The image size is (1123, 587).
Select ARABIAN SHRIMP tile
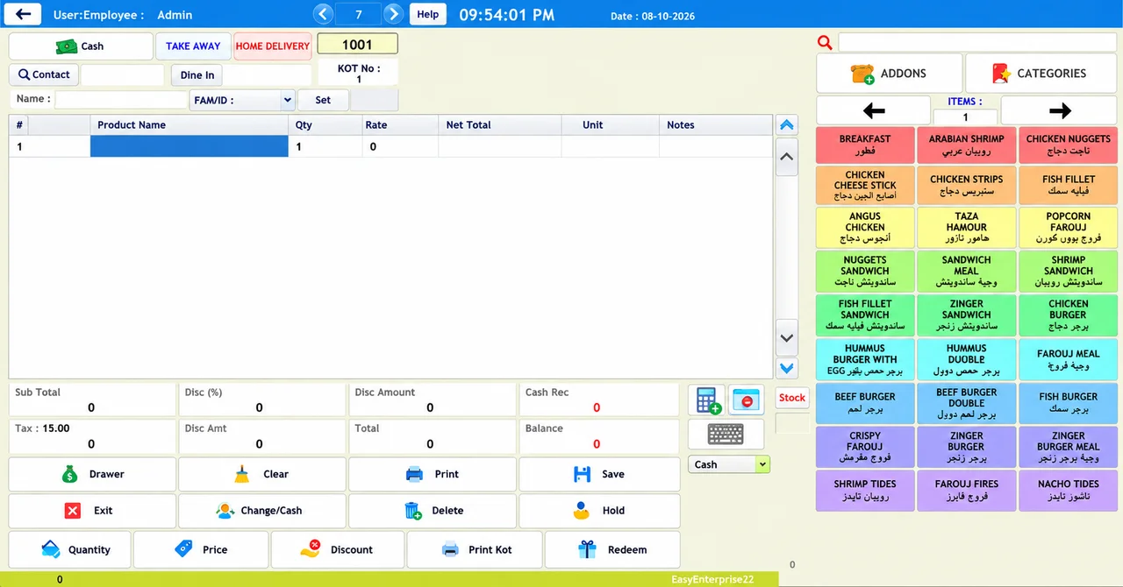point(967,145)
